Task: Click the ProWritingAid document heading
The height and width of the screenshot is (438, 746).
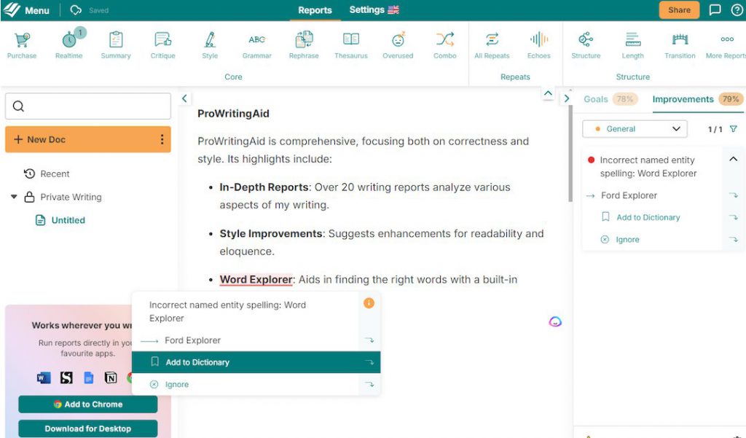Action: click(x=233, y=113)
